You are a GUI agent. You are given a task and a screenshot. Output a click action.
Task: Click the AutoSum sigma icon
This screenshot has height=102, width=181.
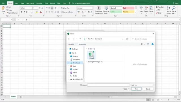[157, 7]
